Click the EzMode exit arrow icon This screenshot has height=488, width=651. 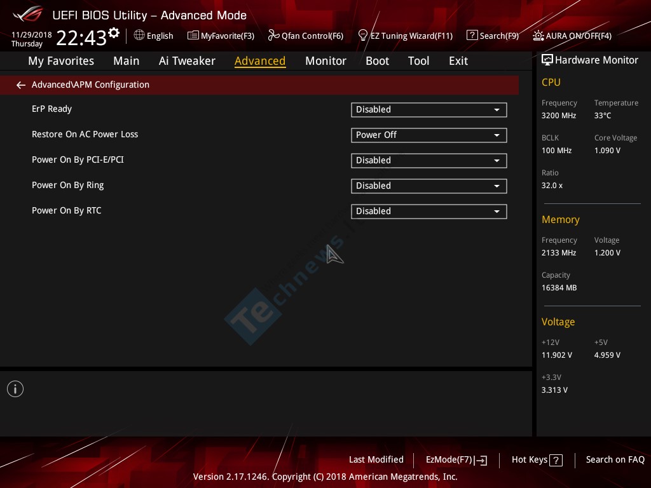coord(481,460)
